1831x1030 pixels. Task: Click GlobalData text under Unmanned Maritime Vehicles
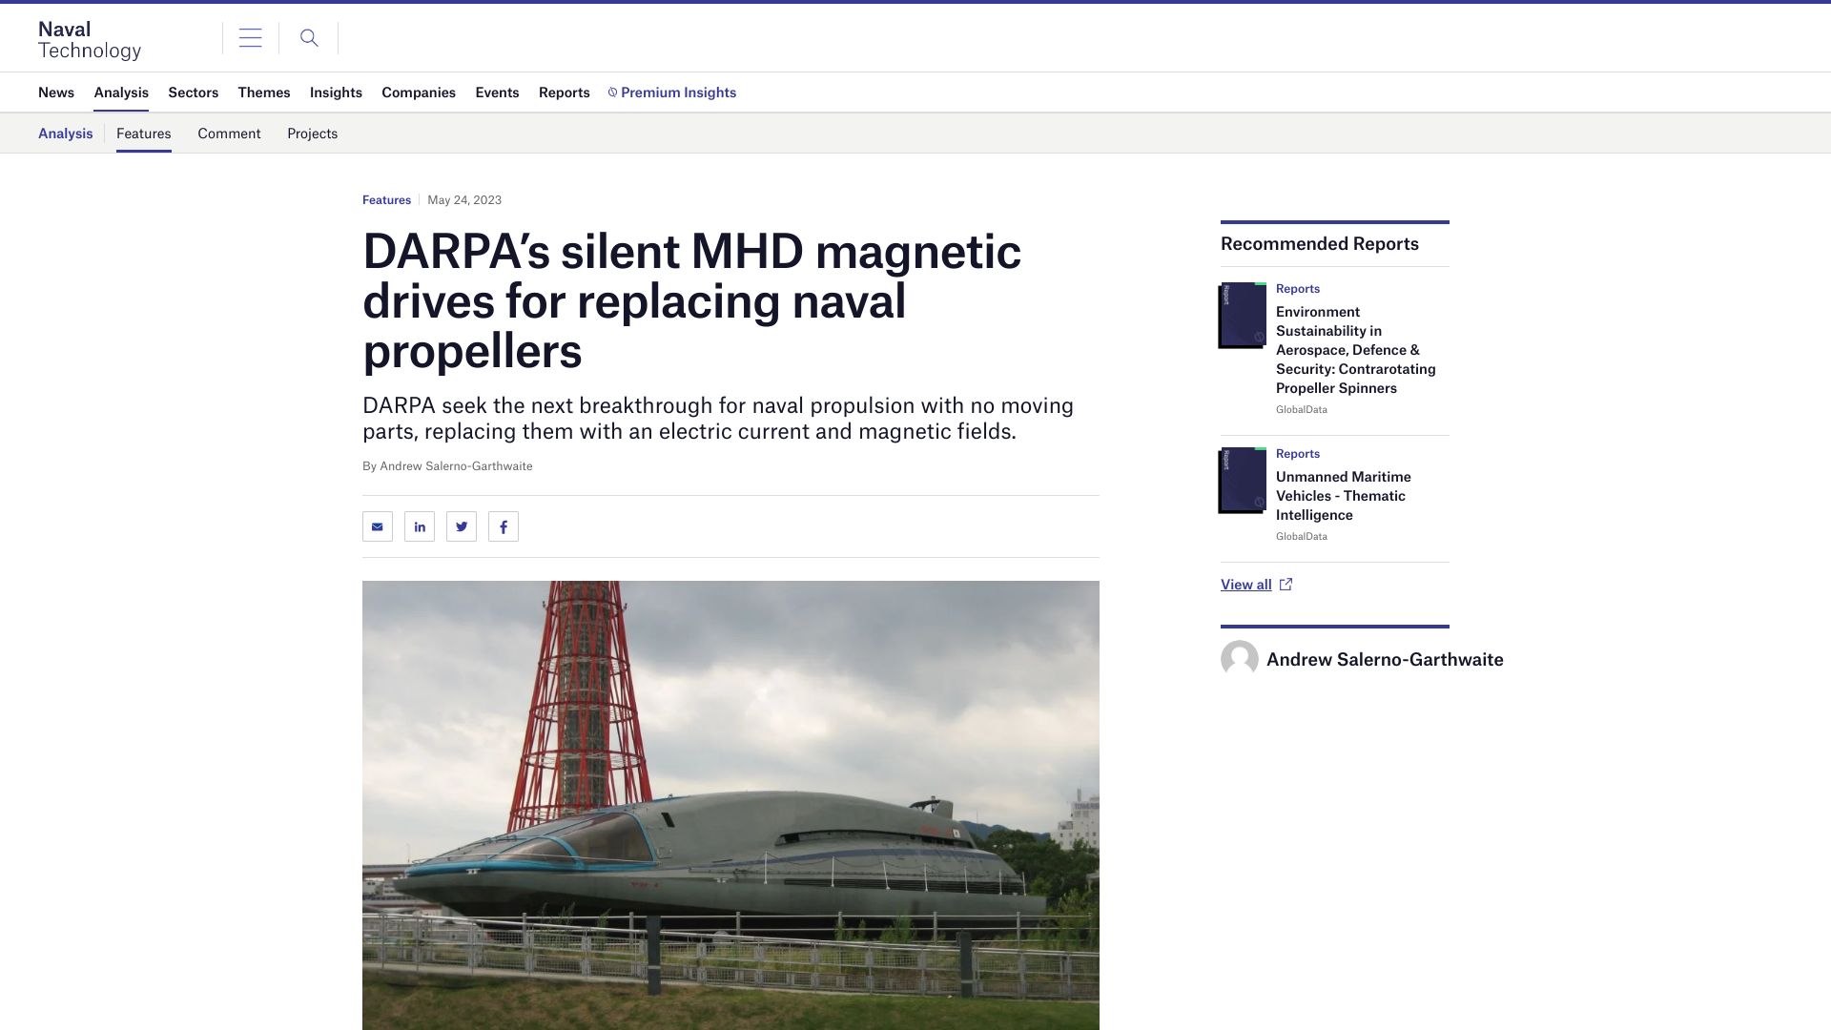[1302, 537]
